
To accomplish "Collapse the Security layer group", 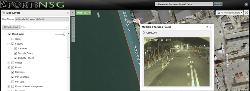I will [x=9, y=44].
